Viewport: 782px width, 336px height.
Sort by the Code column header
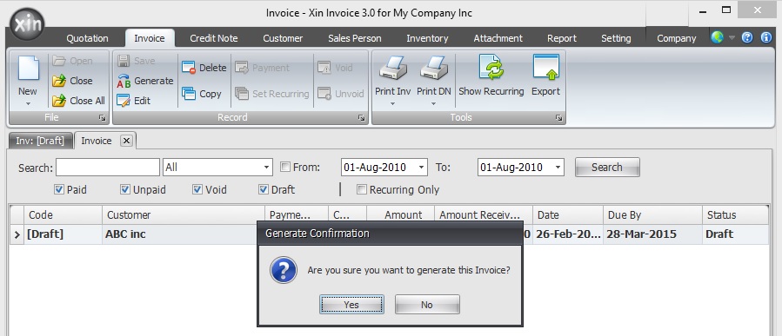point(63,215)
